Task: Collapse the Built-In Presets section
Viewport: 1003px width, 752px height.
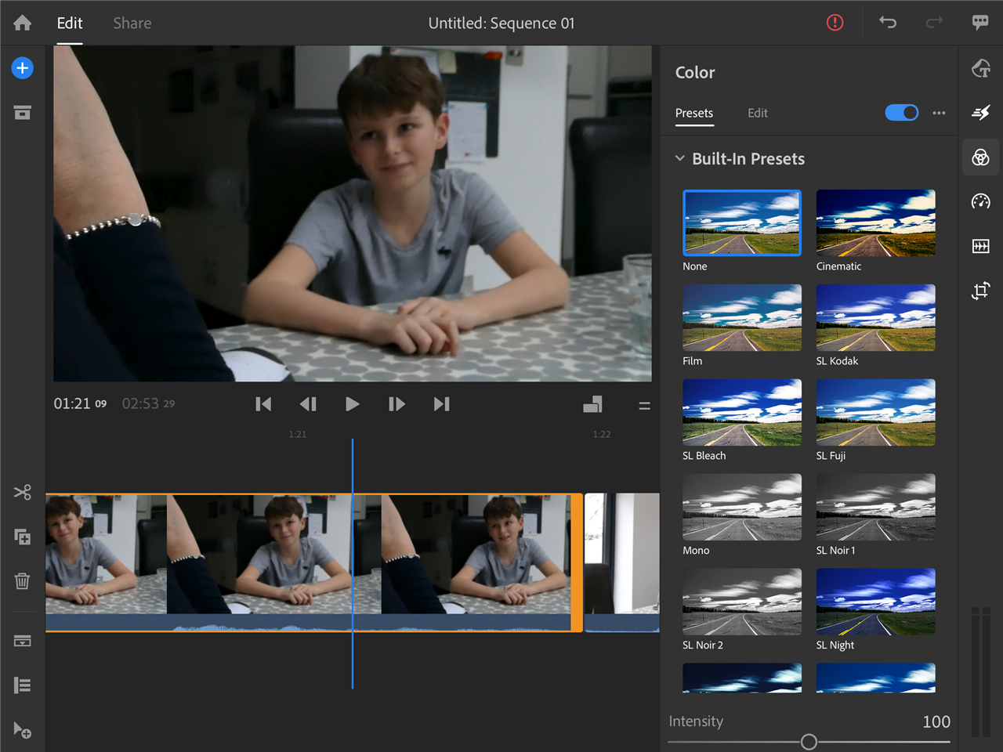Action: (680, 158)
